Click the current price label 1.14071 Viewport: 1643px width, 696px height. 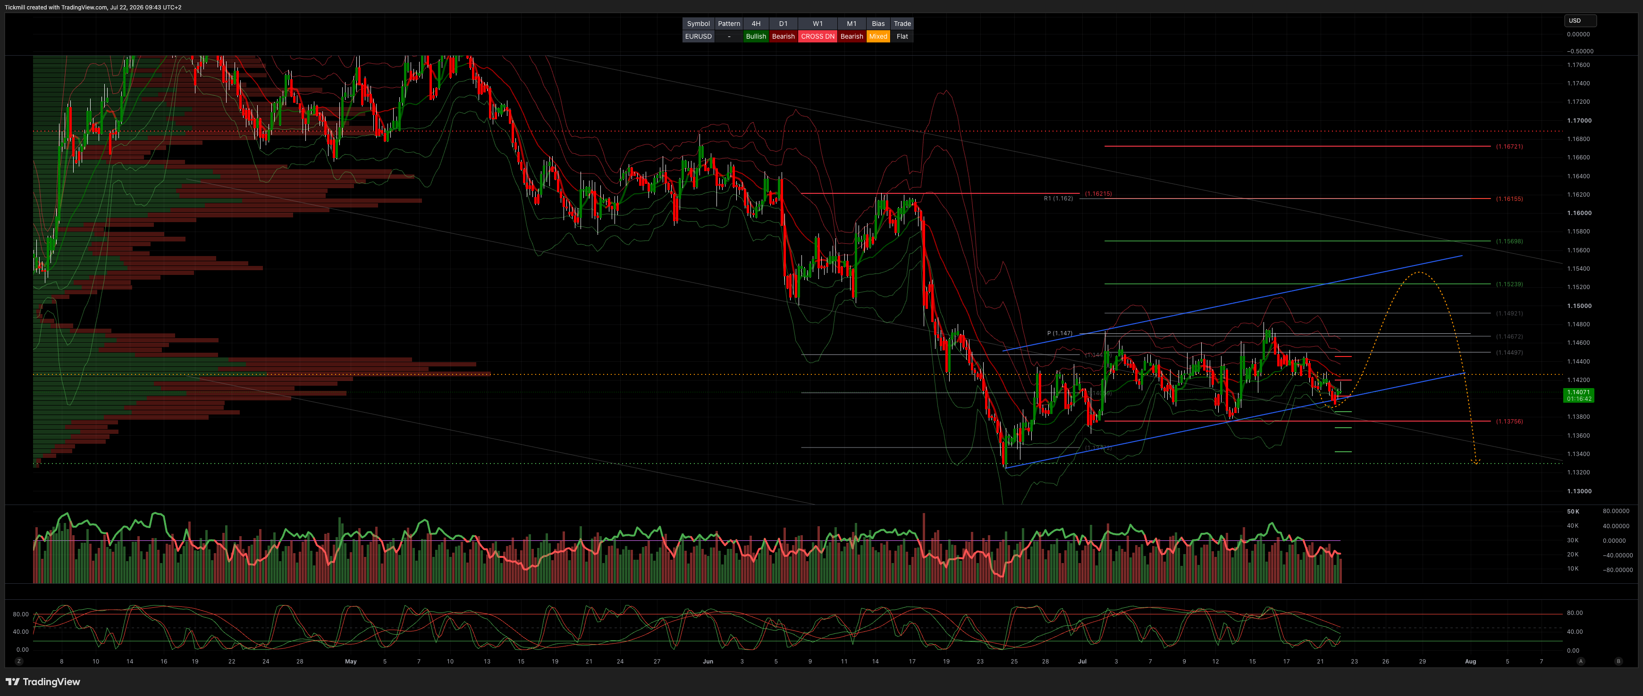click(x=1579, y=395)
